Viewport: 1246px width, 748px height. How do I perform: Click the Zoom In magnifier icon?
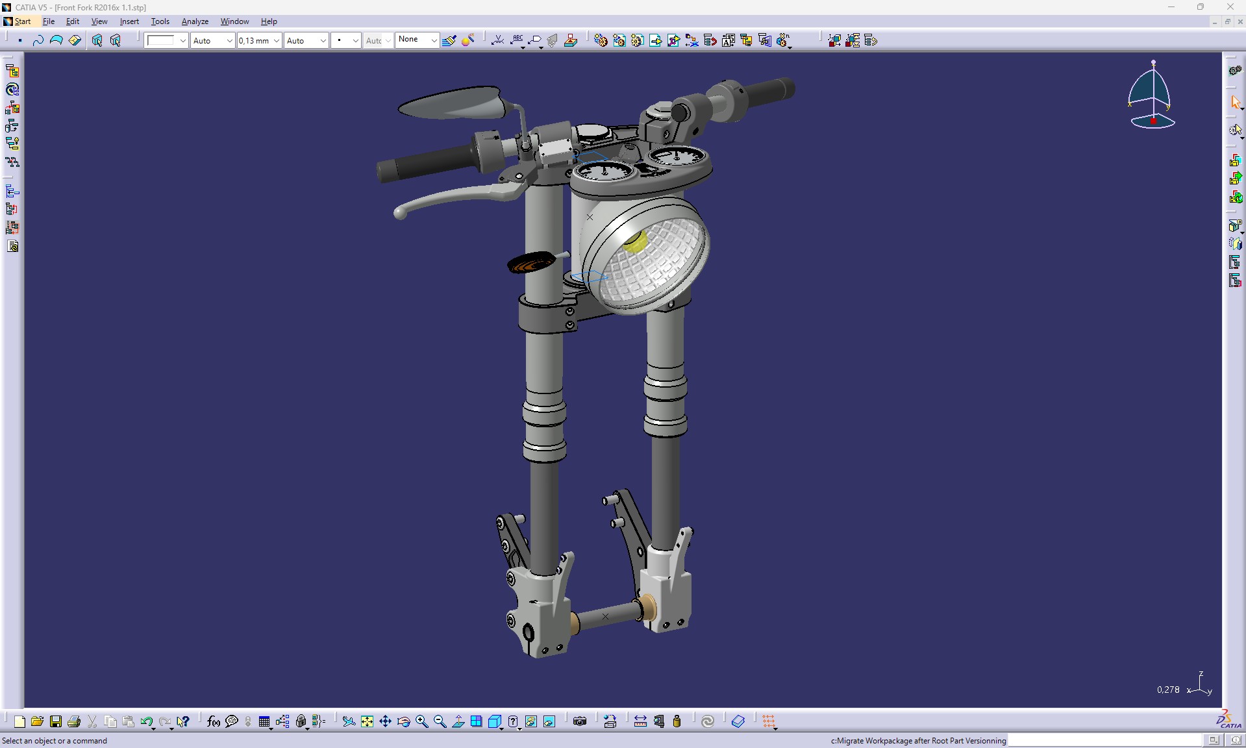tap(422, 721)
